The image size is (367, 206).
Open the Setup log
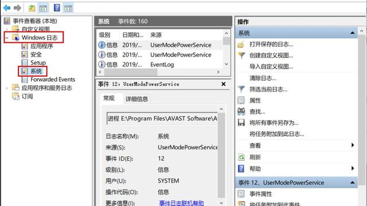[38, 62]
